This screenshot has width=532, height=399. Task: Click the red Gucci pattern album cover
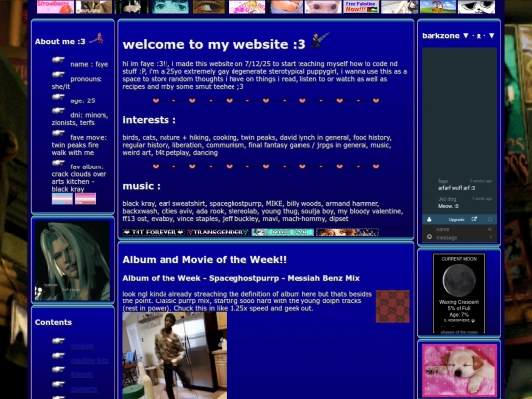[393, 306]
